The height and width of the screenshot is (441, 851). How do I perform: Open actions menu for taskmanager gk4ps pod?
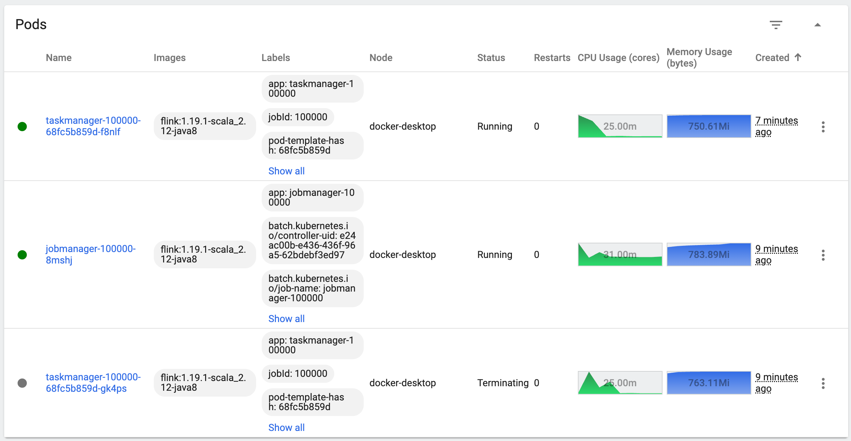(823, 383)
